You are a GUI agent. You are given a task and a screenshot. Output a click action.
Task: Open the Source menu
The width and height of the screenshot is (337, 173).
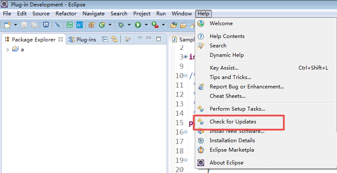point(41,14)
